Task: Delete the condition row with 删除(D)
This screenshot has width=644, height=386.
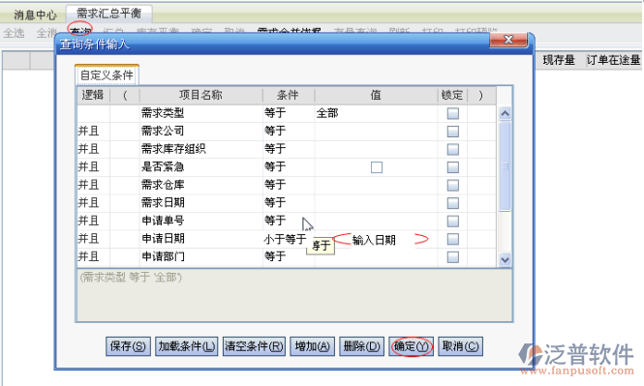Action: click(361, 346)
